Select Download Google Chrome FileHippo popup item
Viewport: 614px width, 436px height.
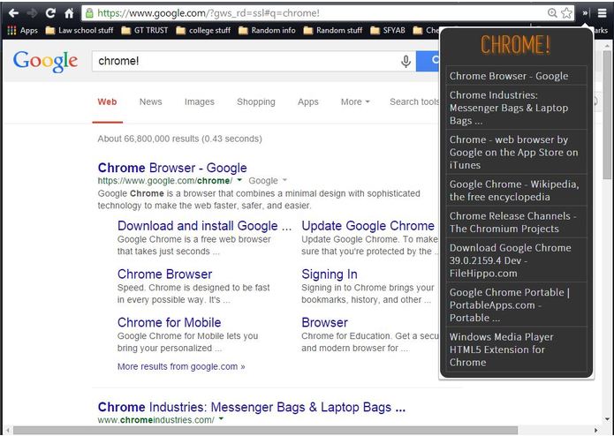coord(516,260)
